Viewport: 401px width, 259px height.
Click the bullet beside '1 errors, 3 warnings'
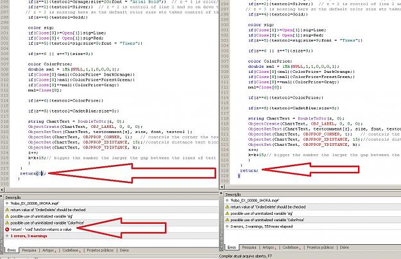tap(7, 236)
